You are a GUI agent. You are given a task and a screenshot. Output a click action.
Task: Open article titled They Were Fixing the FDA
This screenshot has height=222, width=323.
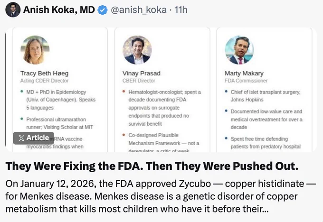(x=152, y=166)
